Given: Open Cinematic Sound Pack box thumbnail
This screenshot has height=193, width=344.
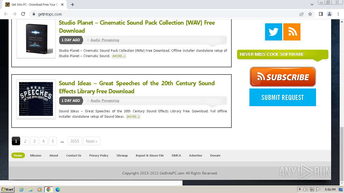Looking at the screenshot, I should (x=36, y=38).
